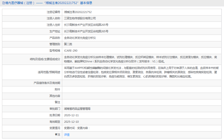Click the 结构及组成/主要组成成分 label
The image size is (224, 140).
tap(45, 59)
